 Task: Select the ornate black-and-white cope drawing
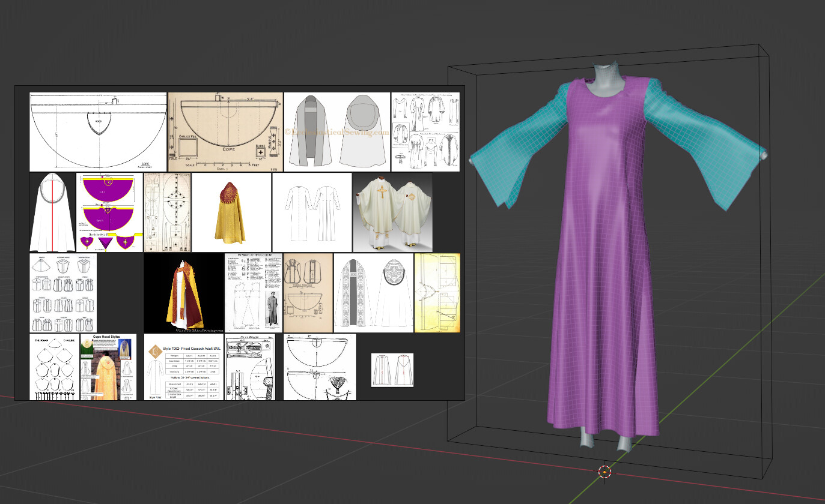point(373,293)
